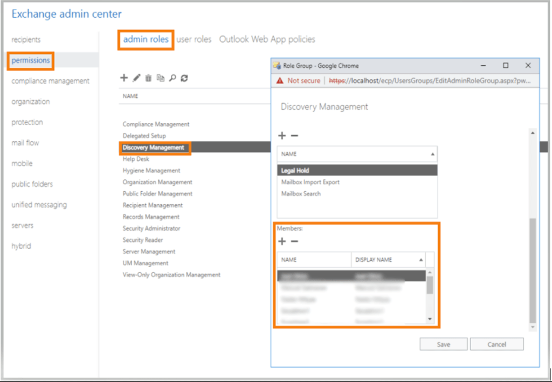
Task: Close the Role Group window
Action: pos(528,65)
